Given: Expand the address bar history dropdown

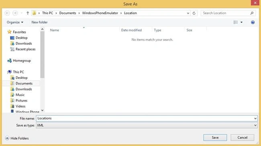Looking at the screenshot, I should coord(188,13).
